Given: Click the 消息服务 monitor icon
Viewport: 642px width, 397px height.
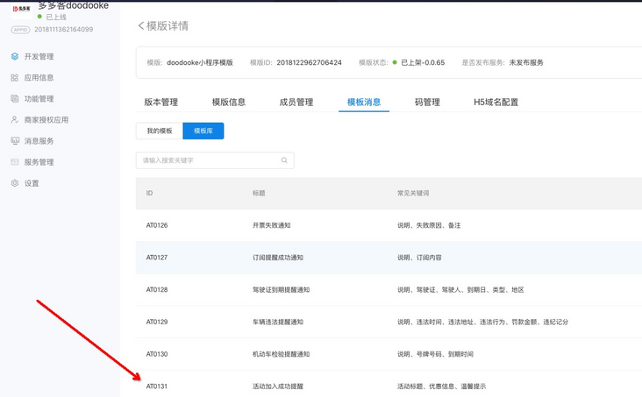Looking at the screenshot, I should coord(15,141).
